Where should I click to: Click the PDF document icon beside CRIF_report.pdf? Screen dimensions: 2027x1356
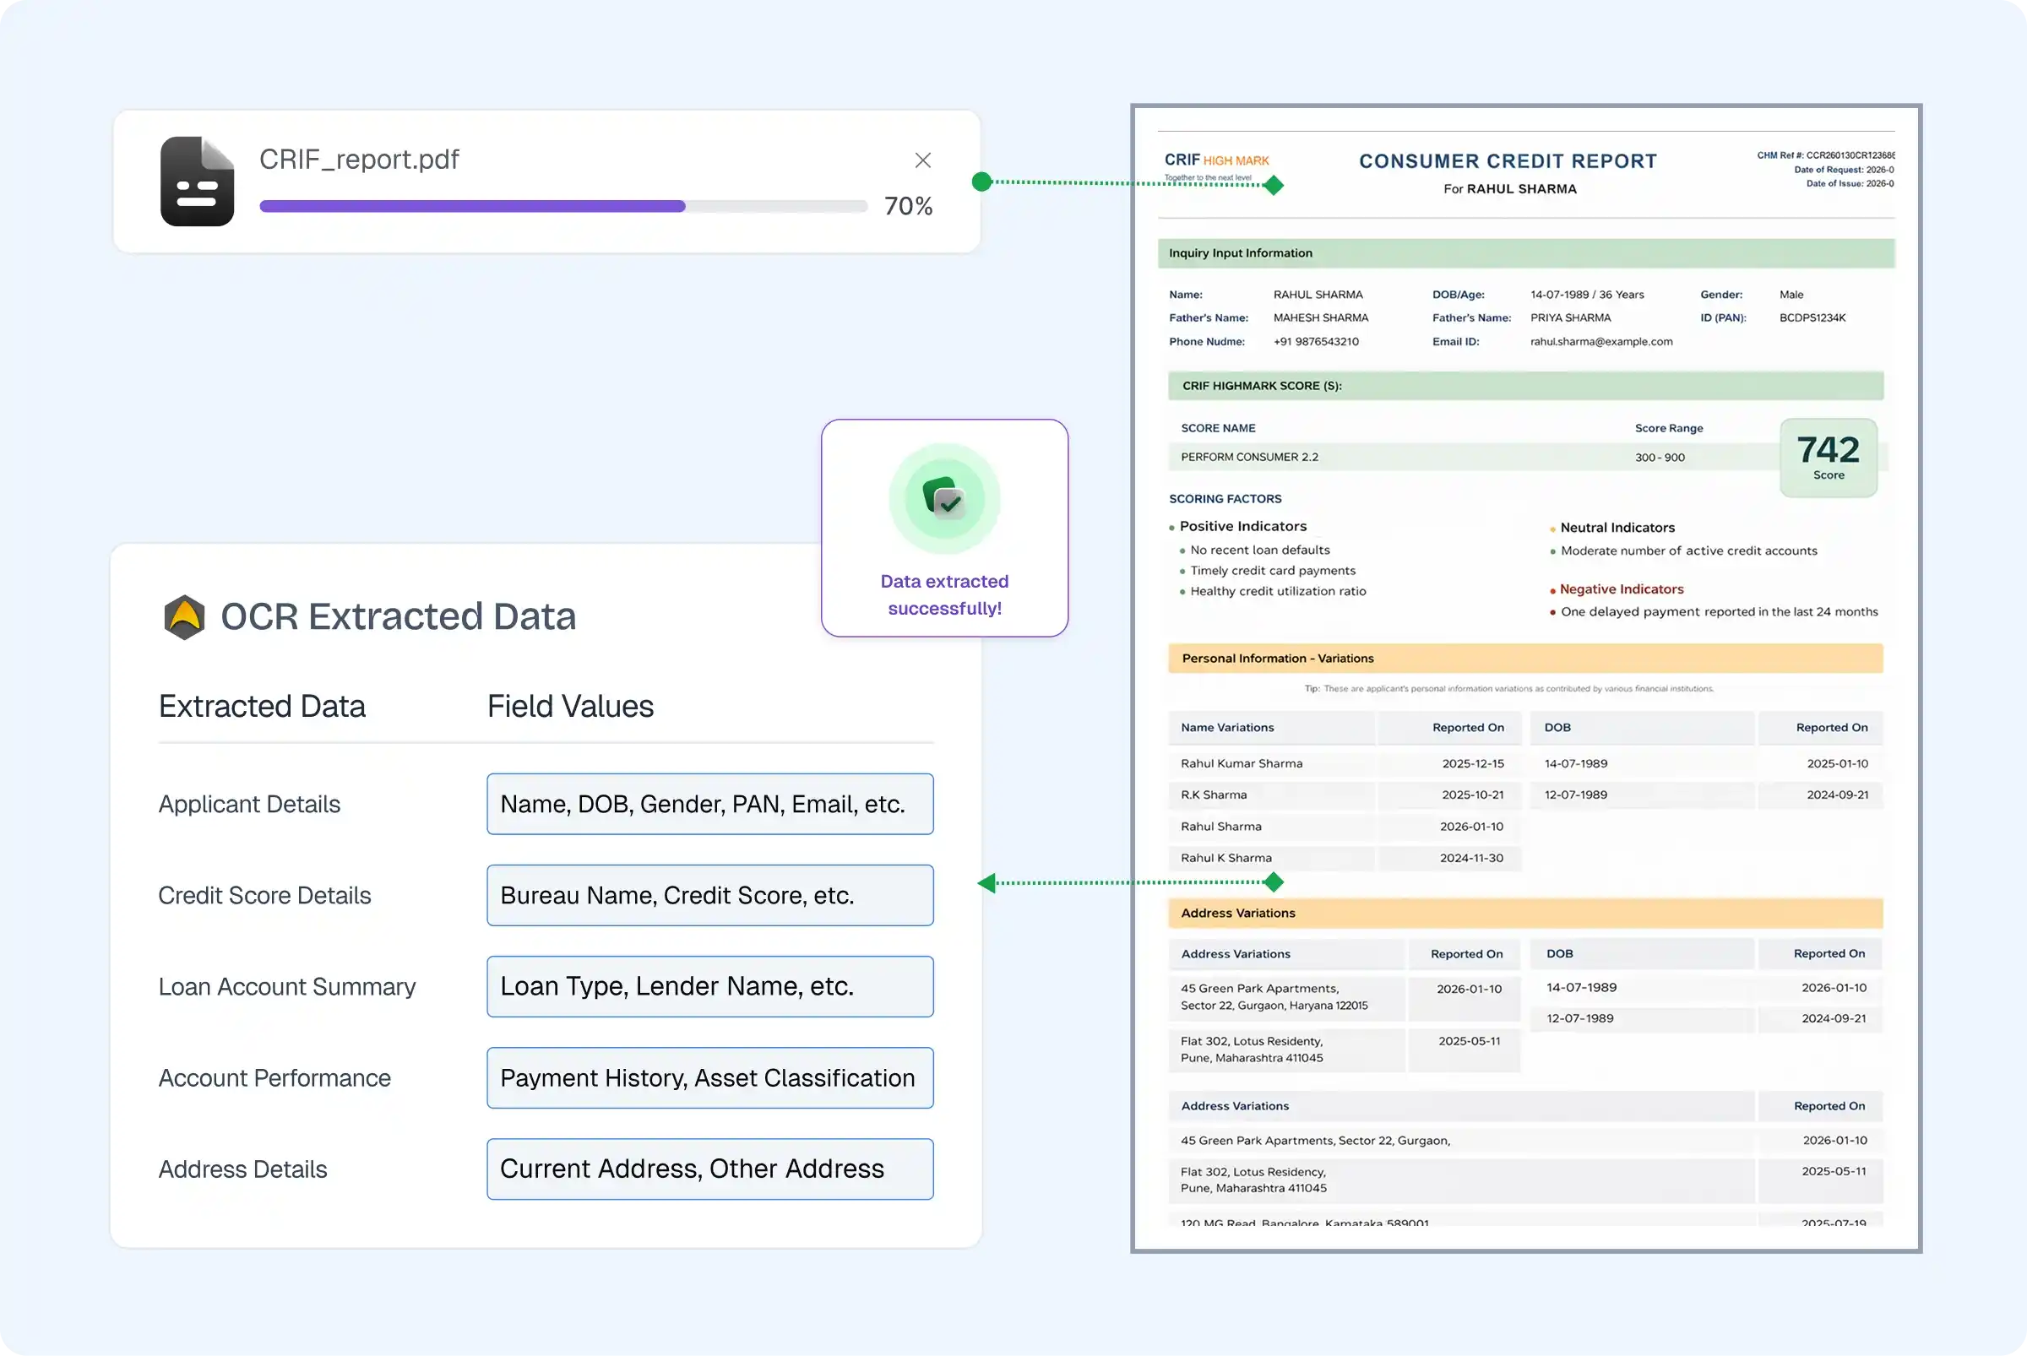coord(198,181)
